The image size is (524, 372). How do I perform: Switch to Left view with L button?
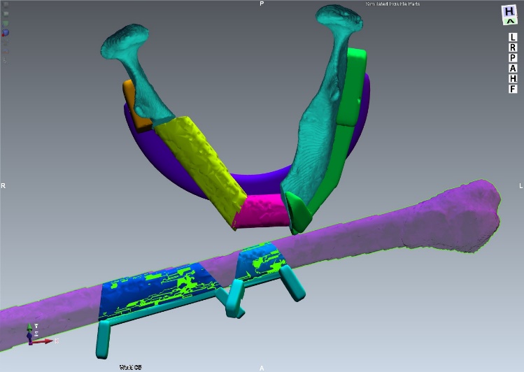click(514, 37)
